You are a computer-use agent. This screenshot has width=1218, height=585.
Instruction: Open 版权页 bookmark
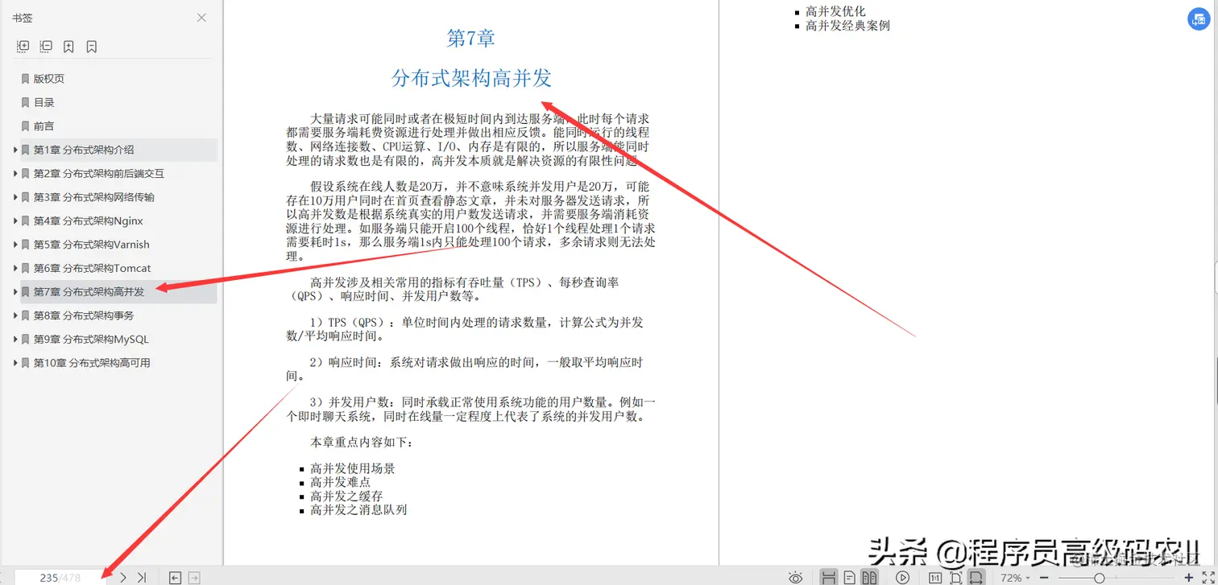pyautogui.click(x=48, y=79)
